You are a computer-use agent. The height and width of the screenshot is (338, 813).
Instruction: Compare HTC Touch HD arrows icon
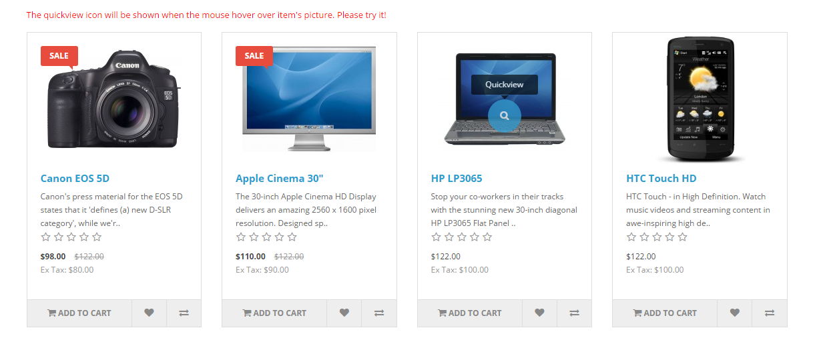[x=770, y=313]
